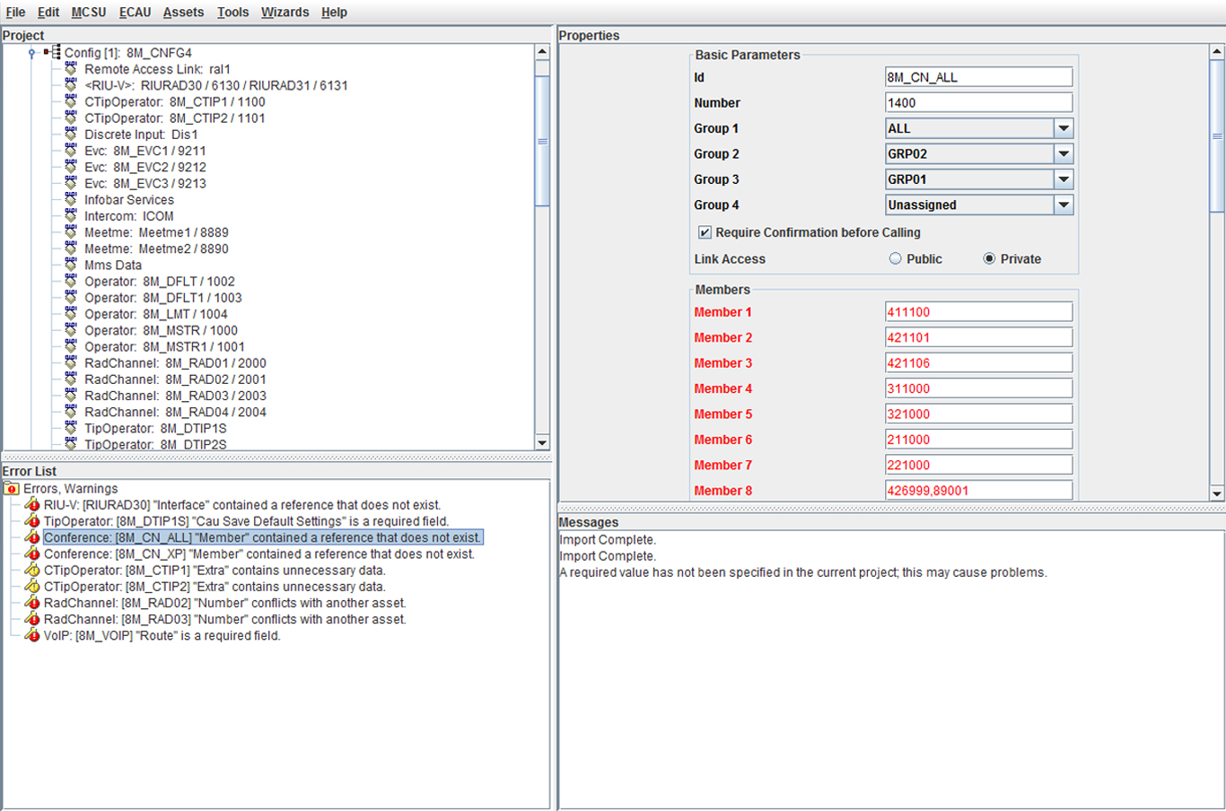Screen dimensions: 1226x811
Task: Click the error icon for 8M_CN_XP Member
Action: [x=32, y=554]
